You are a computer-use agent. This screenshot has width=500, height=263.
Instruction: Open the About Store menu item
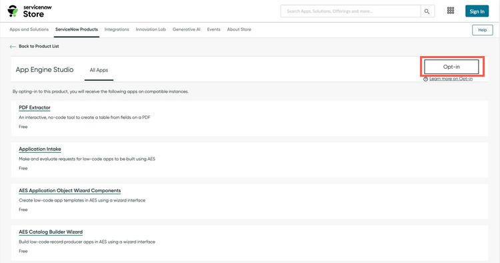click(239, 29)
